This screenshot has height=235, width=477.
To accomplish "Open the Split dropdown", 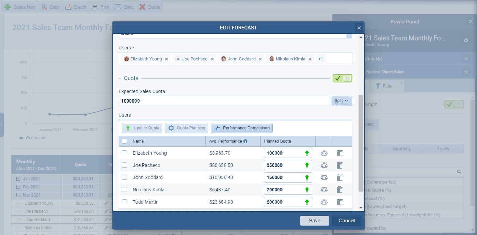I will click(342, 101).
